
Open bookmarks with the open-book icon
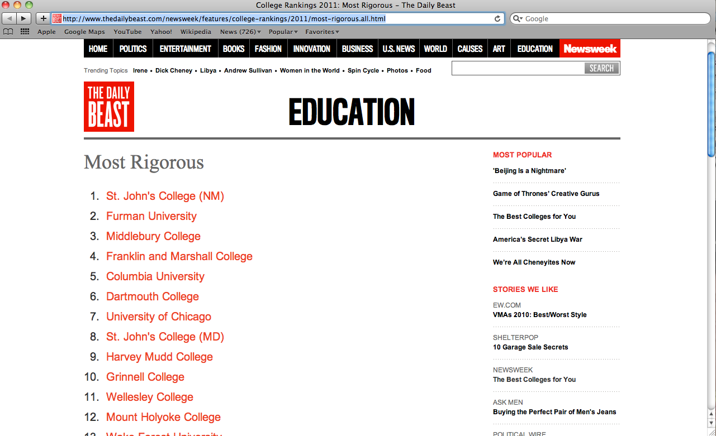click(x=8, y=32)
